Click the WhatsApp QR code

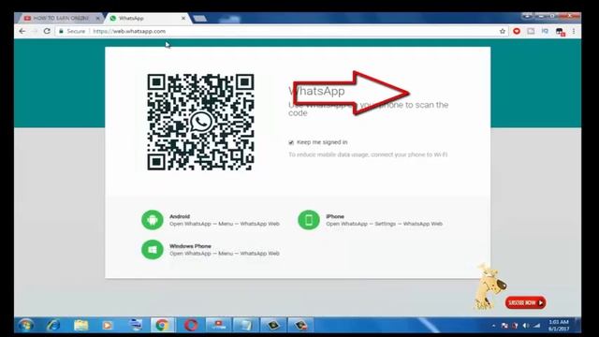[x=200, y=122]
